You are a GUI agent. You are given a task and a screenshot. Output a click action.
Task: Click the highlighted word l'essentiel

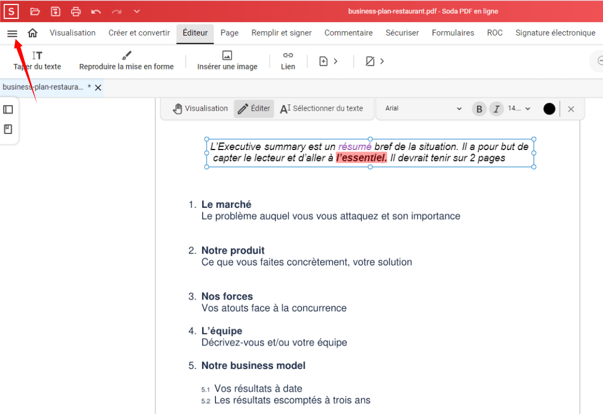(361, 158)
